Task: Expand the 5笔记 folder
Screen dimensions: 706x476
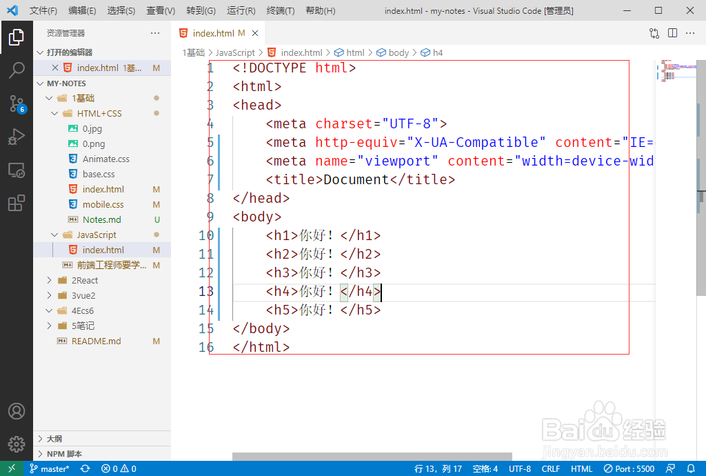Action: pos(102,326)
